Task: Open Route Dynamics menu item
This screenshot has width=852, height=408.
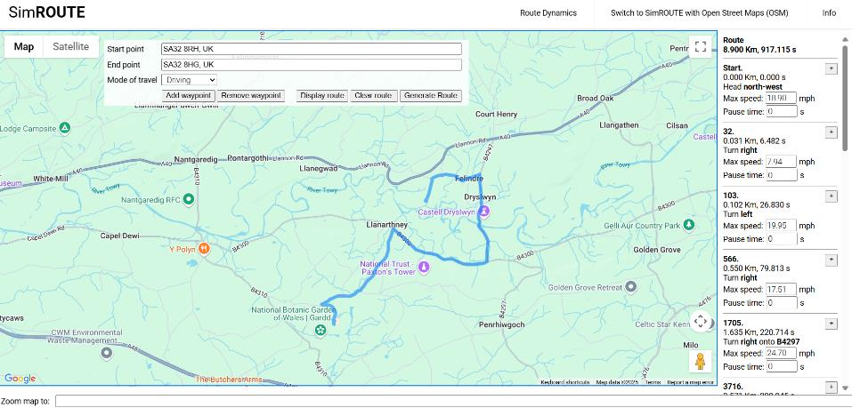Action: click(x=548, y=13)
